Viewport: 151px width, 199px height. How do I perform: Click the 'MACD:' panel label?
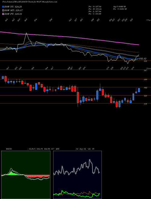tap(9, 149)
